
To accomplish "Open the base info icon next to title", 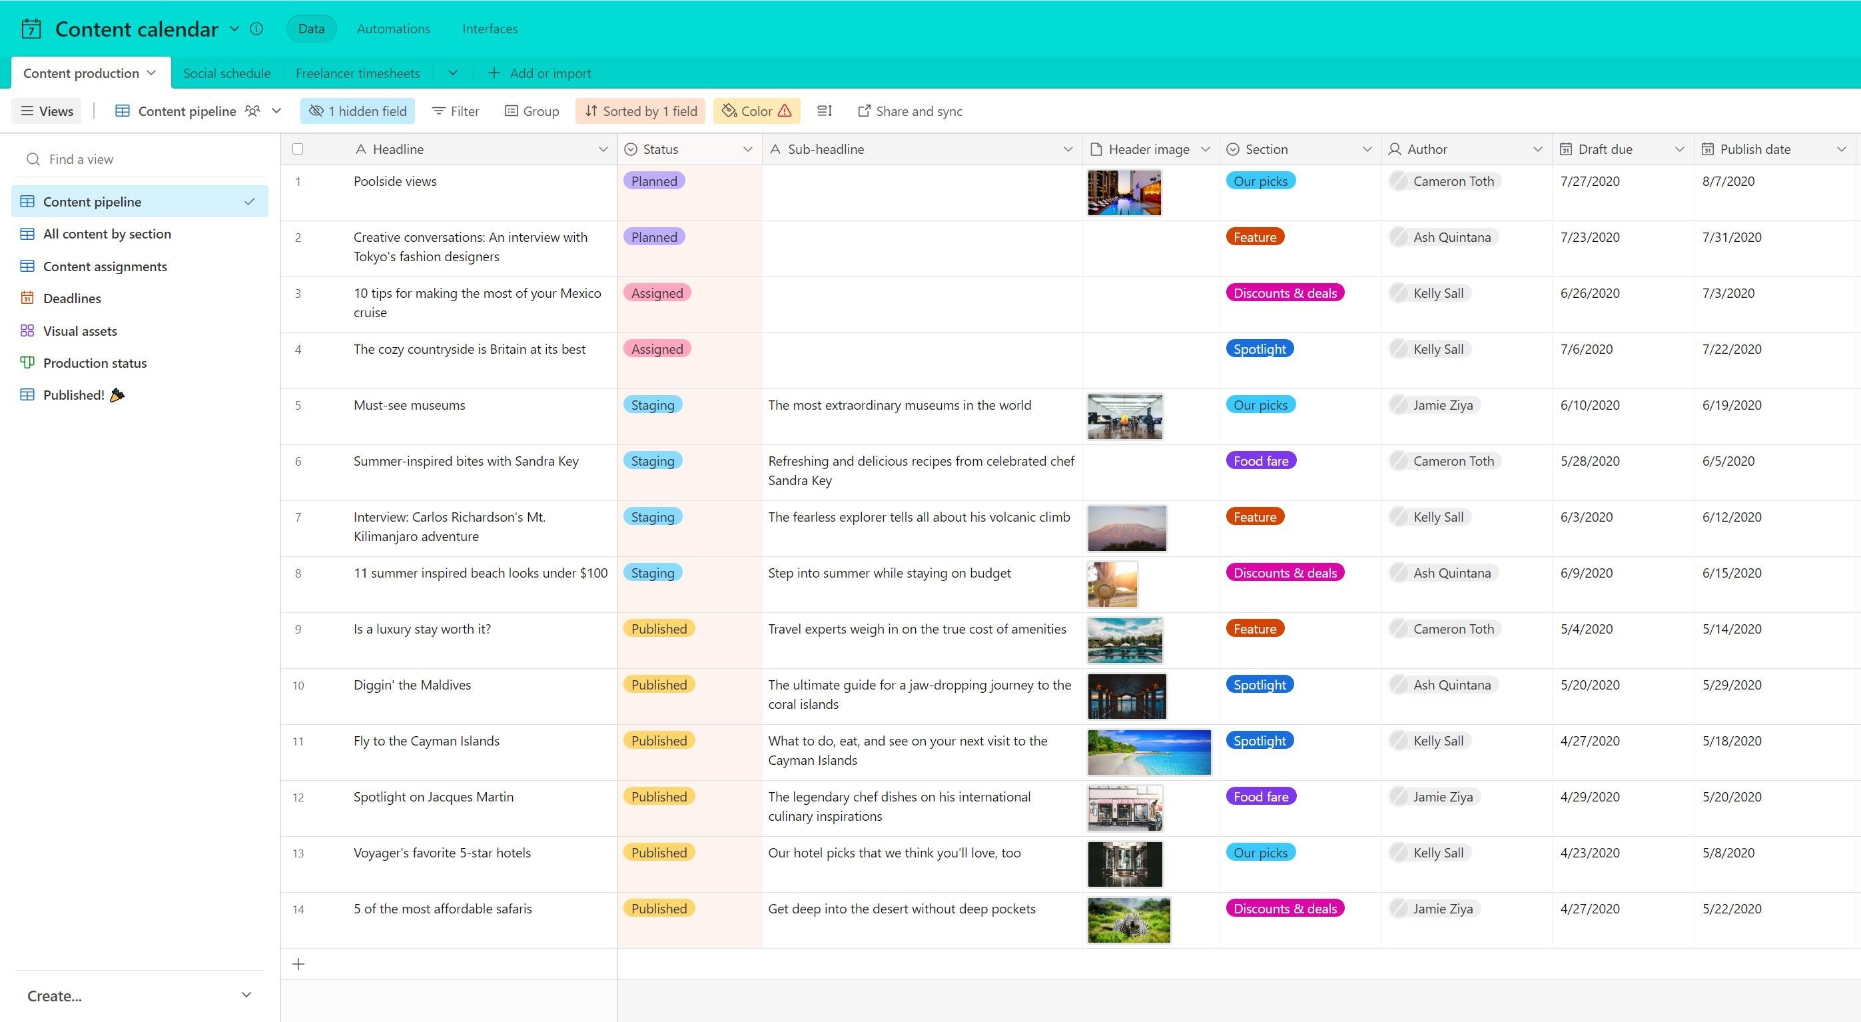I will [256, 29].
